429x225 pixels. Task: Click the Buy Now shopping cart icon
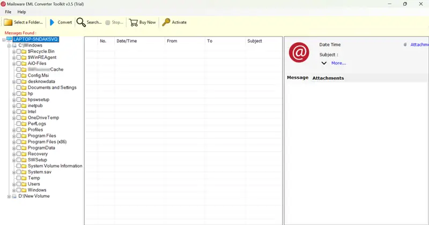coord(133,22)
